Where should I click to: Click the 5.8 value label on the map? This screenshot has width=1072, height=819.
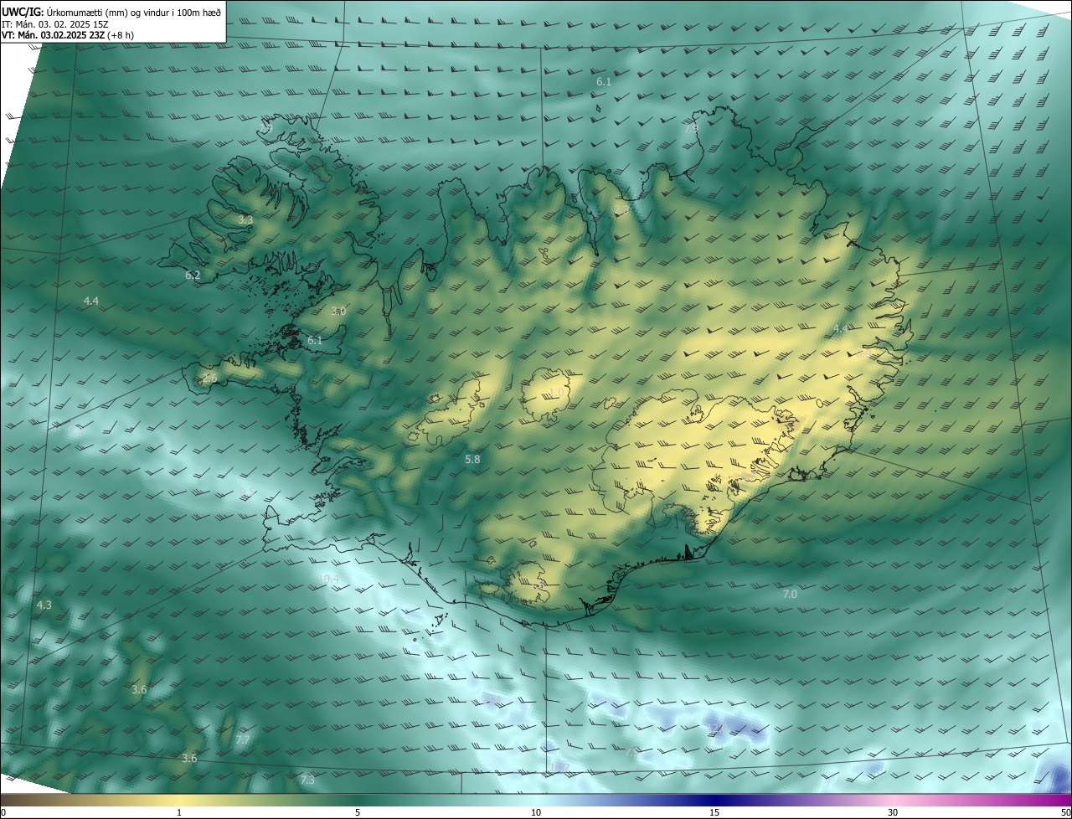[472, 459]
